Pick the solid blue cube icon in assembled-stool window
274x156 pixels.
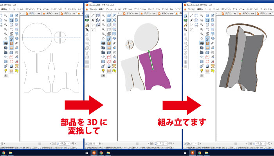tap(207, 16)
